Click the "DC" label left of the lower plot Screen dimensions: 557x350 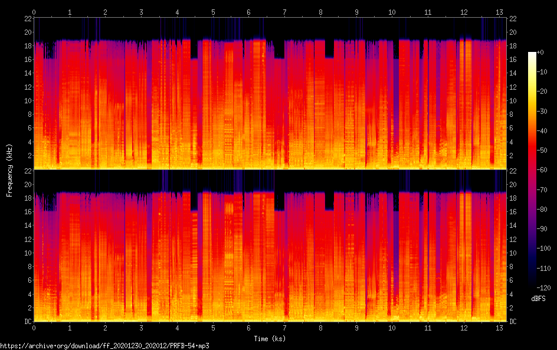28,322
